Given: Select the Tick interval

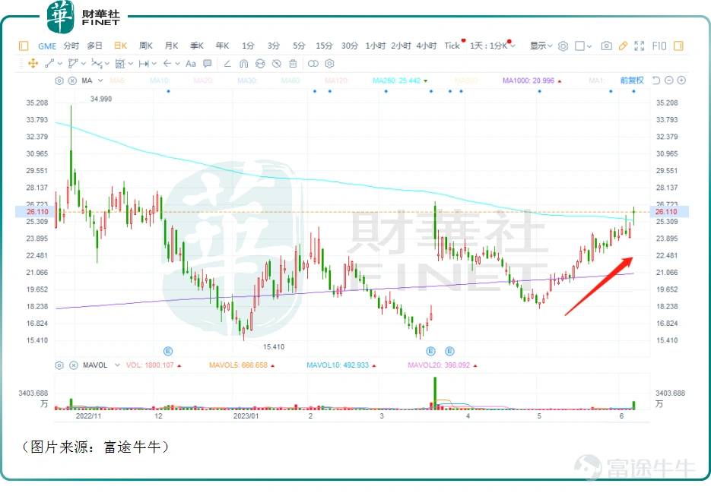Looking at the screenshot, I should pyautogui.click(x=452, y=46).
